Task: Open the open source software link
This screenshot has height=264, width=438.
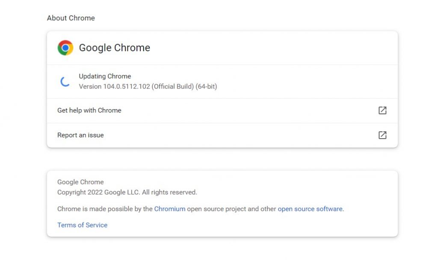Action: pyautogui.click(x=311, y=209)
